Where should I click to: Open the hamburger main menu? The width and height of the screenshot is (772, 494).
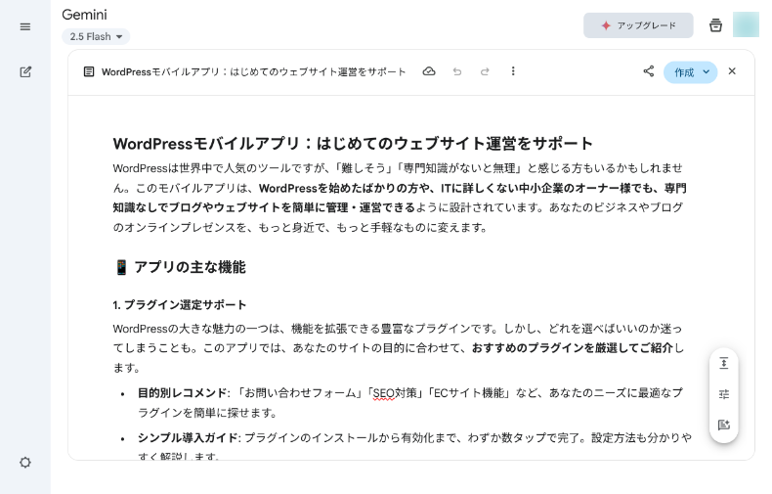[x=25, y=26]
